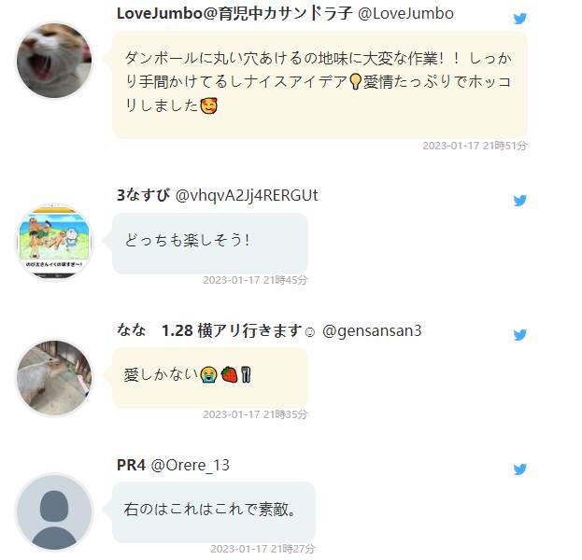Open timestamp 2023-01-17 21時51分

(475, 146)
